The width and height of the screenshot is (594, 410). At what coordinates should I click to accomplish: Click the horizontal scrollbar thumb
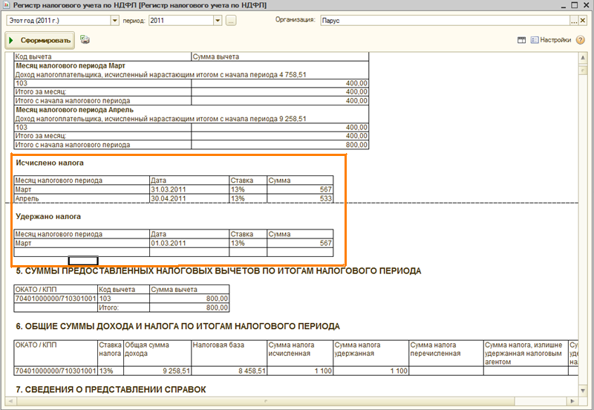click(265, 401)
